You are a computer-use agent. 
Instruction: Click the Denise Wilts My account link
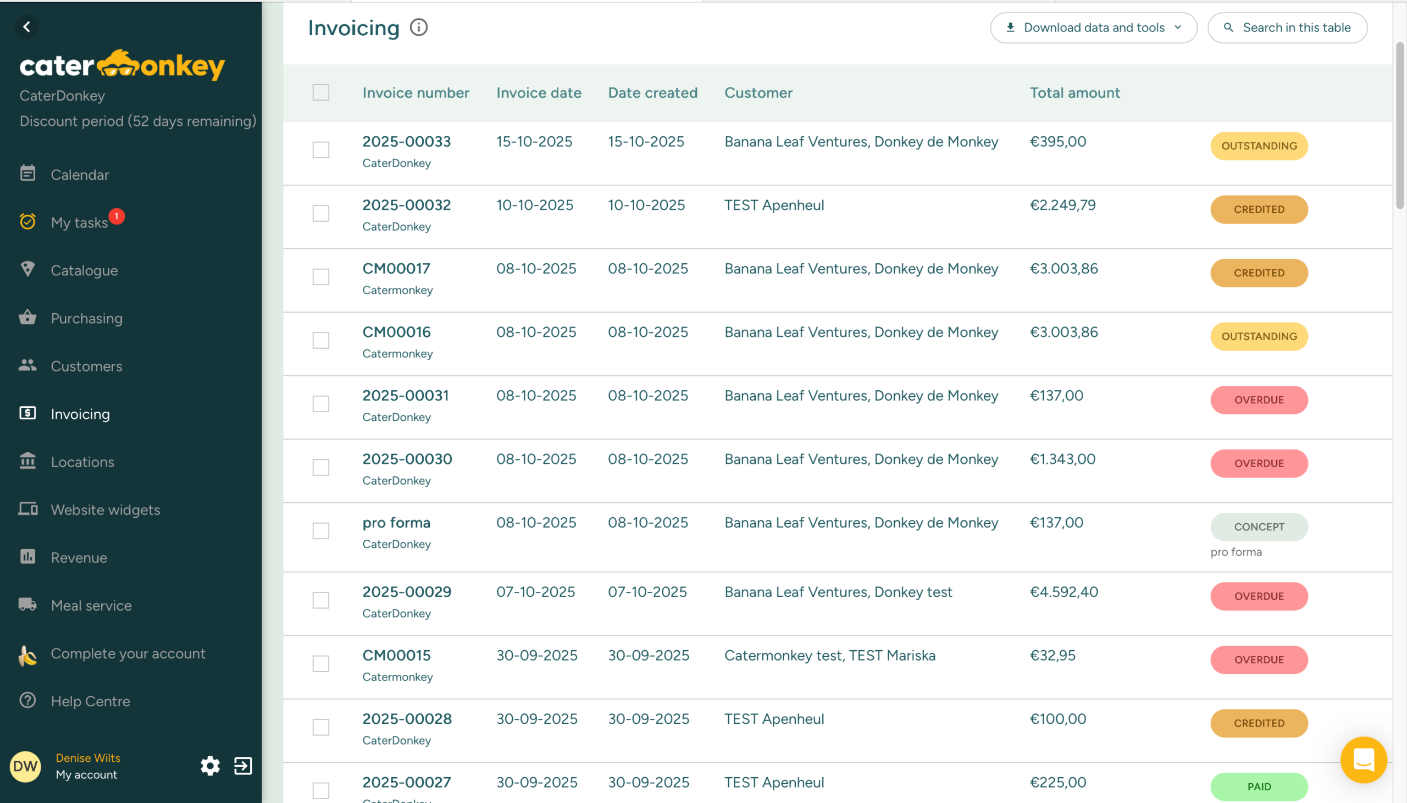(x=87, y=766)
